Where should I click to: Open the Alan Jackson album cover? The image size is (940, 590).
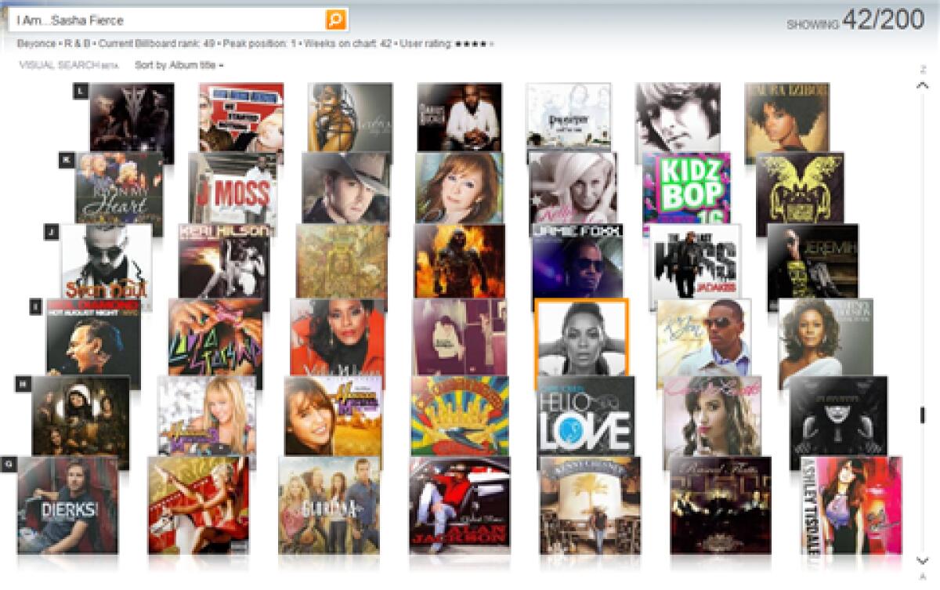click(x=459, y=505)
